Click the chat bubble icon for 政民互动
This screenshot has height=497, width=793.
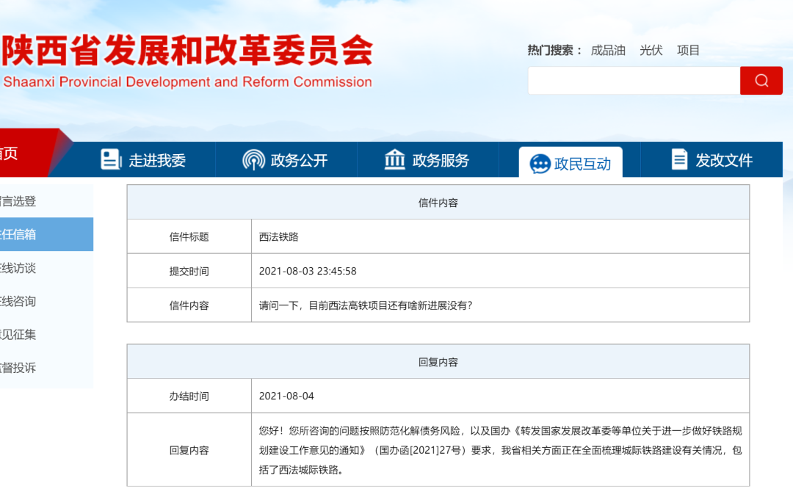[540, 164]
